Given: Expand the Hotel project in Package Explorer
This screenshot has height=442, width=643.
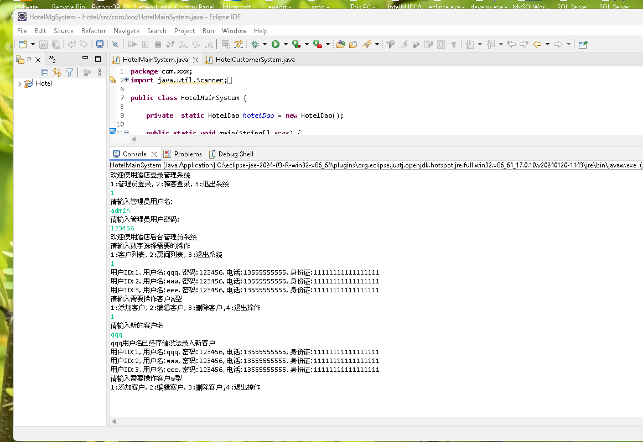Looking at the screenshot, I should click(x=19, y=83).
